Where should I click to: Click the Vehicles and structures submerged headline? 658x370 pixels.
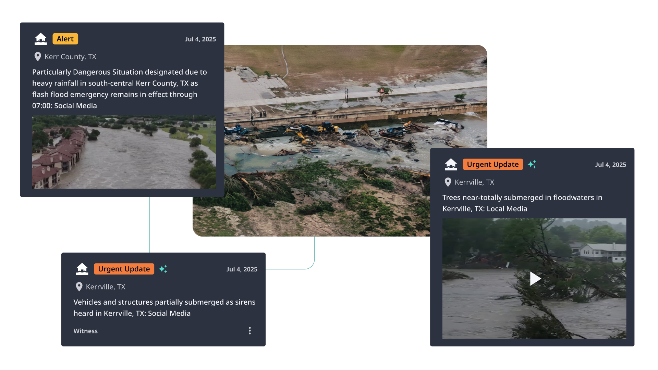(x=164, y=307)
